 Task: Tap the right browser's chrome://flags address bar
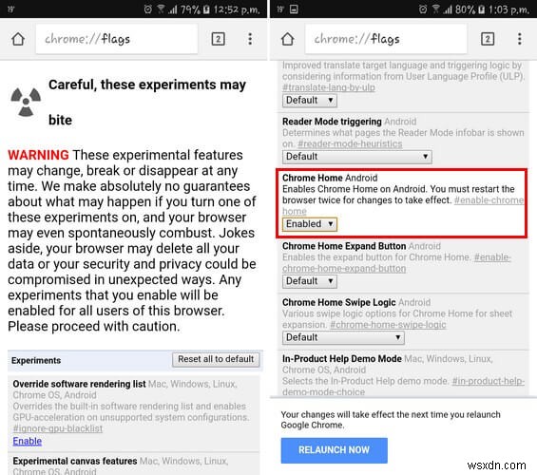pyautogui.click(x=386, y=39)
